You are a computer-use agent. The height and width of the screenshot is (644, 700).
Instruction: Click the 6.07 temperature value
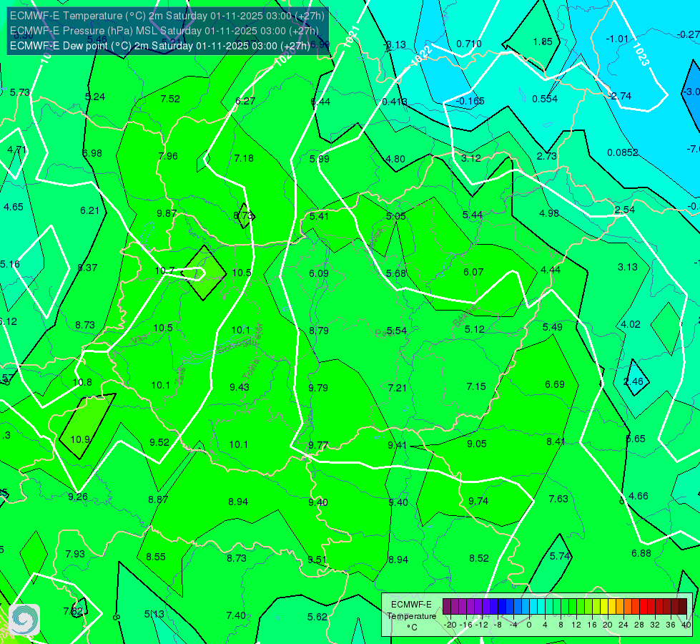473,272
